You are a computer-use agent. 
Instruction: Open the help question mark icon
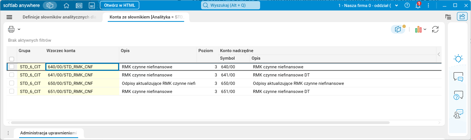point(407,5)
